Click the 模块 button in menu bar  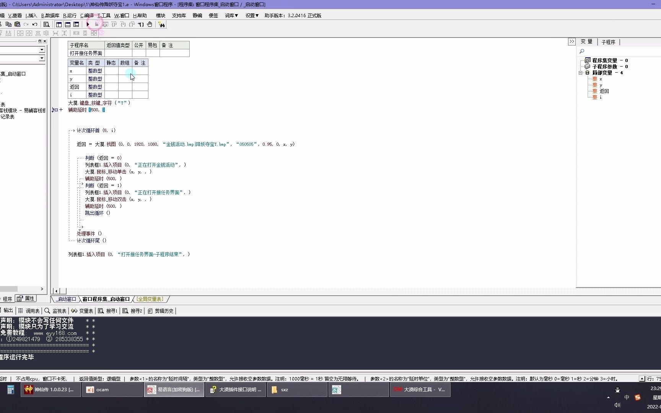coord(161,16)
